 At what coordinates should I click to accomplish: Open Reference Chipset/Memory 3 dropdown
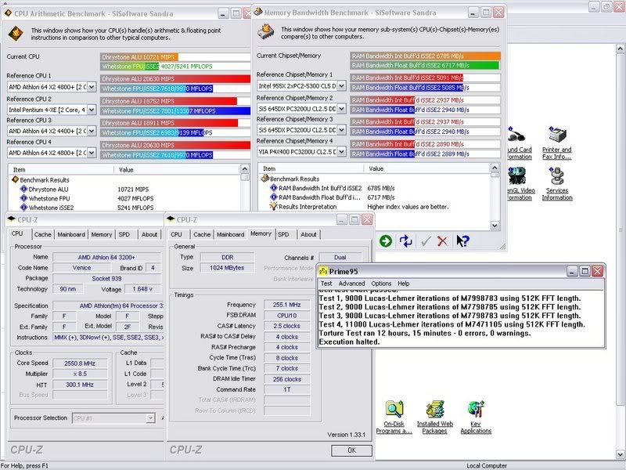point(341,130)
